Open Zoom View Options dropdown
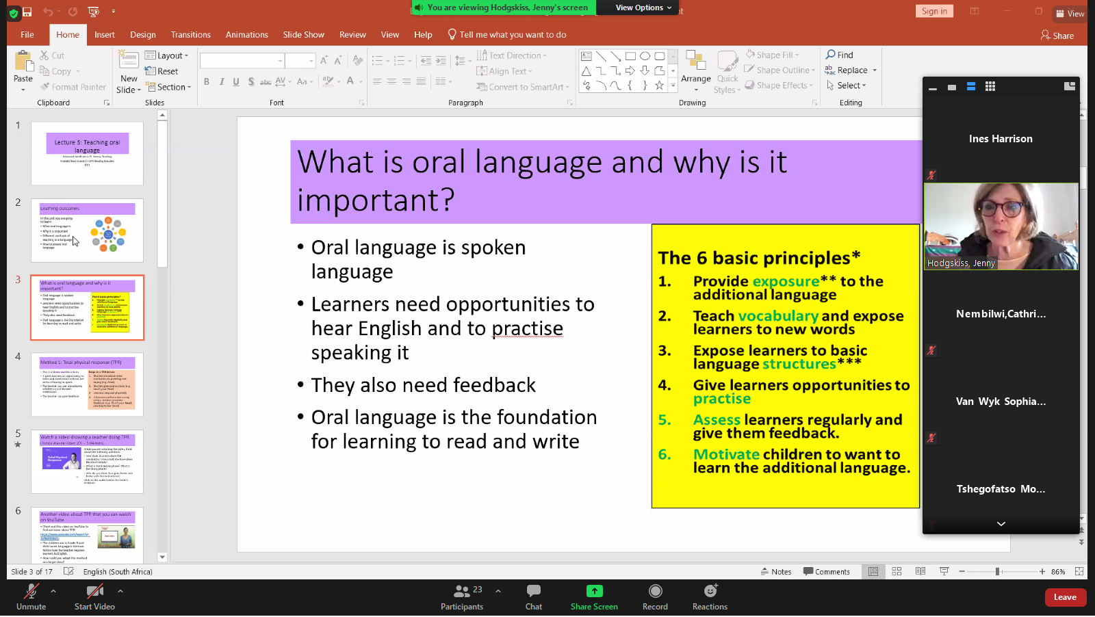Viewport: 1095px width, 617px height. click(x=643, y=8)
